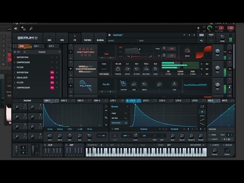The height and width of the screenshot is (183, 244).
Task: Click the pink bypass icon on second FILTER row
Action: tap(52, 82)
